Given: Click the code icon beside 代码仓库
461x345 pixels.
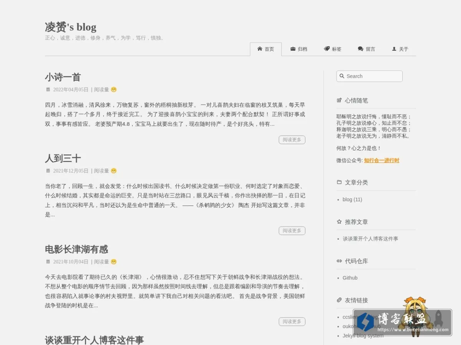Looking at the screenshot, I should pos(339,261).
